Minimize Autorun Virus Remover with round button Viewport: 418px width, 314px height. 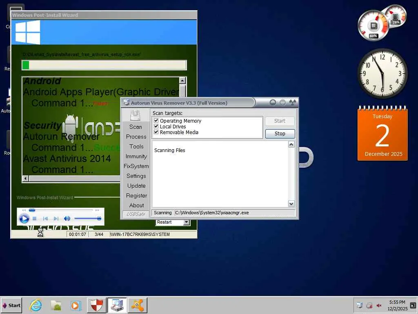[x=273, y=103]
